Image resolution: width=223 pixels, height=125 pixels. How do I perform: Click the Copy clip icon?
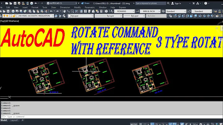point(34,11)
